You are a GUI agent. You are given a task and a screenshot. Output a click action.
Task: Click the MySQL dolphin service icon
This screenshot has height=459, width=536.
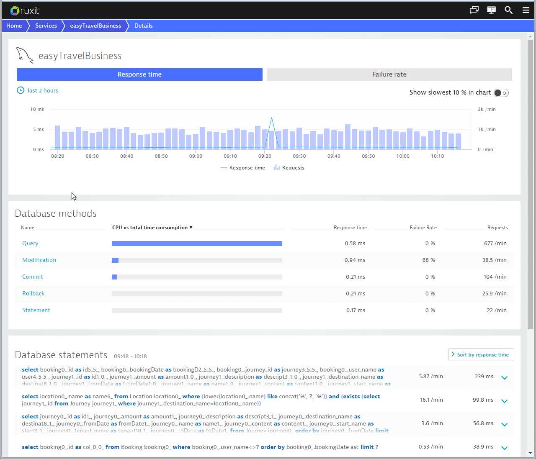point(25,55)
